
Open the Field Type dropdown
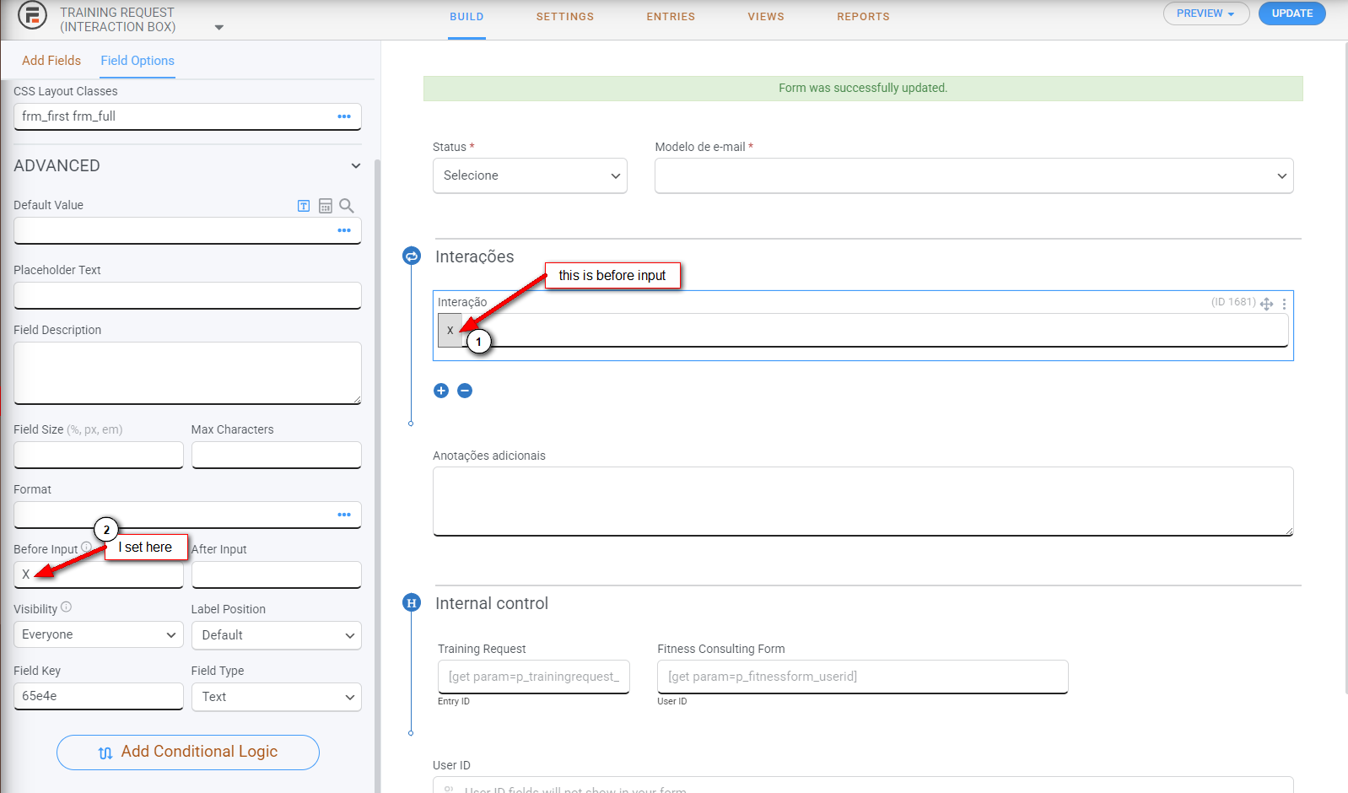[x=276, y=697]
